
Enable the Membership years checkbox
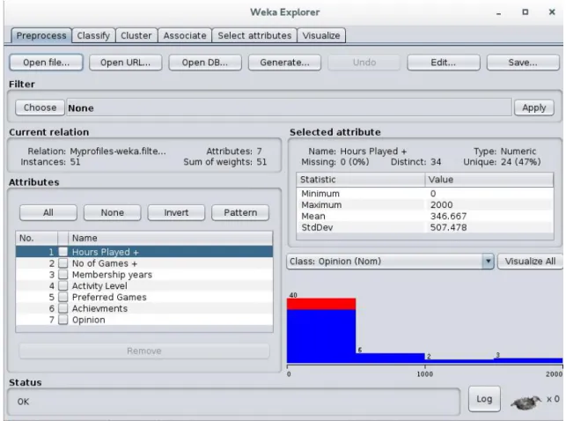coord(63,275)
